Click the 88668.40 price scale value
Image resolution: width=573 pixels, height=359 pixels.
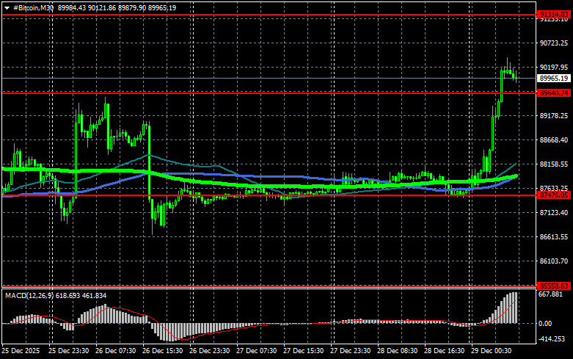[554, 140]
